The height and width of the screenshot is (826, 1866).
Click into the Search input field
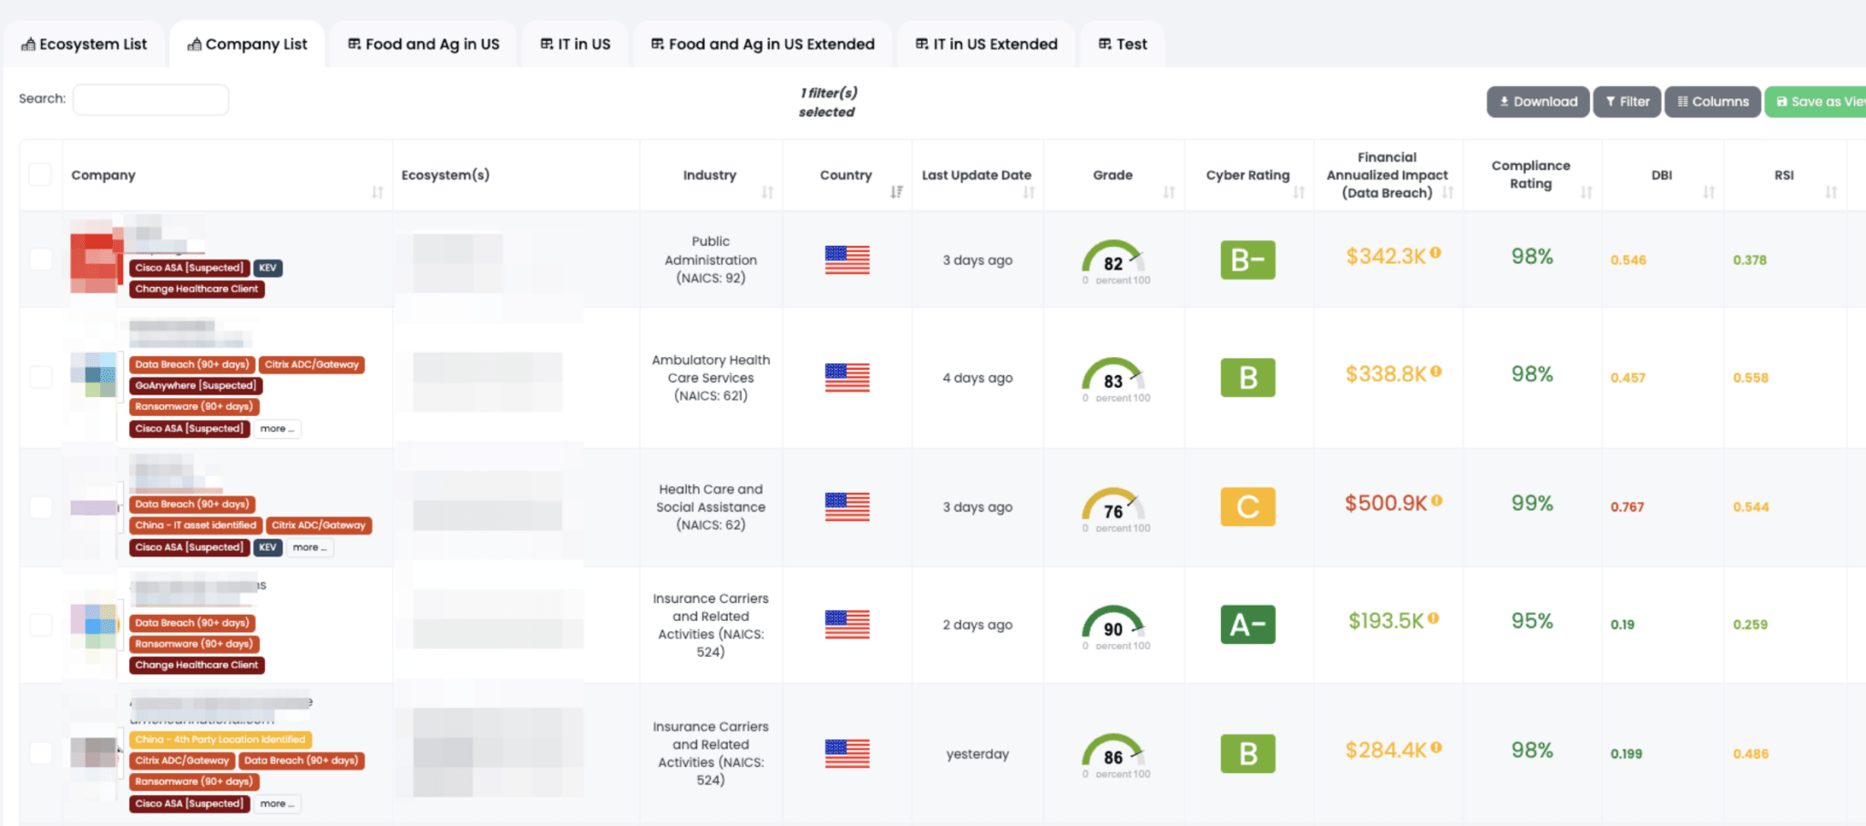pyautogui.click(x=150, y=99)
